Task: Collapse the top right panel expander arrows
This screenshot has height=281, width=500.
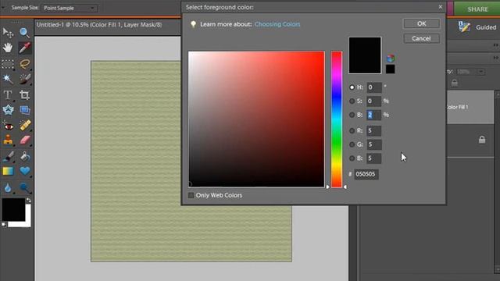Action: (495, 45)
